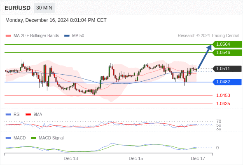The height and width of the screenshot is (165, 243).
Task: Toggle the 9MA red legend entry
Action: point(34,114)
